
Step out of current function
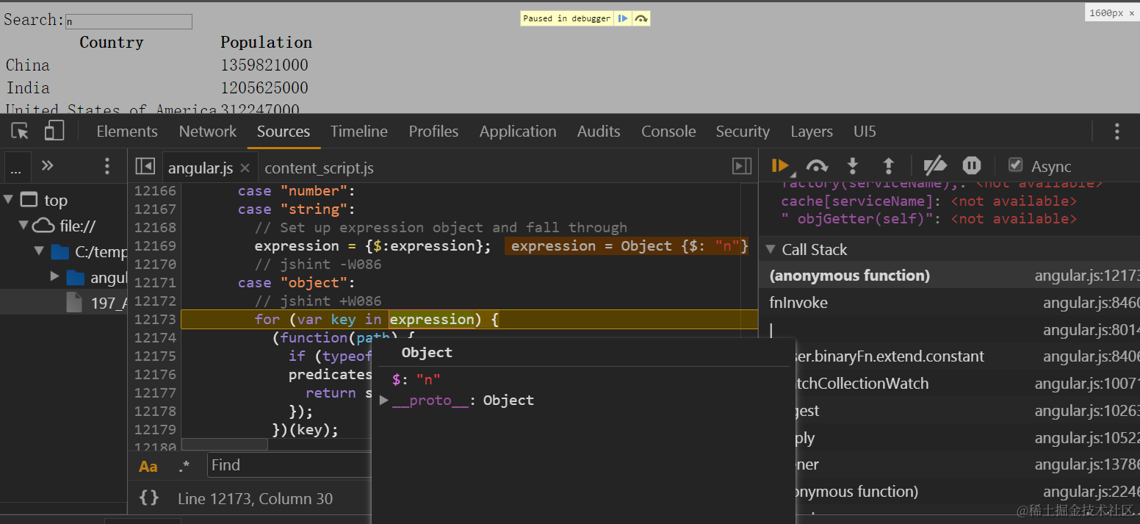click(888, 166)
